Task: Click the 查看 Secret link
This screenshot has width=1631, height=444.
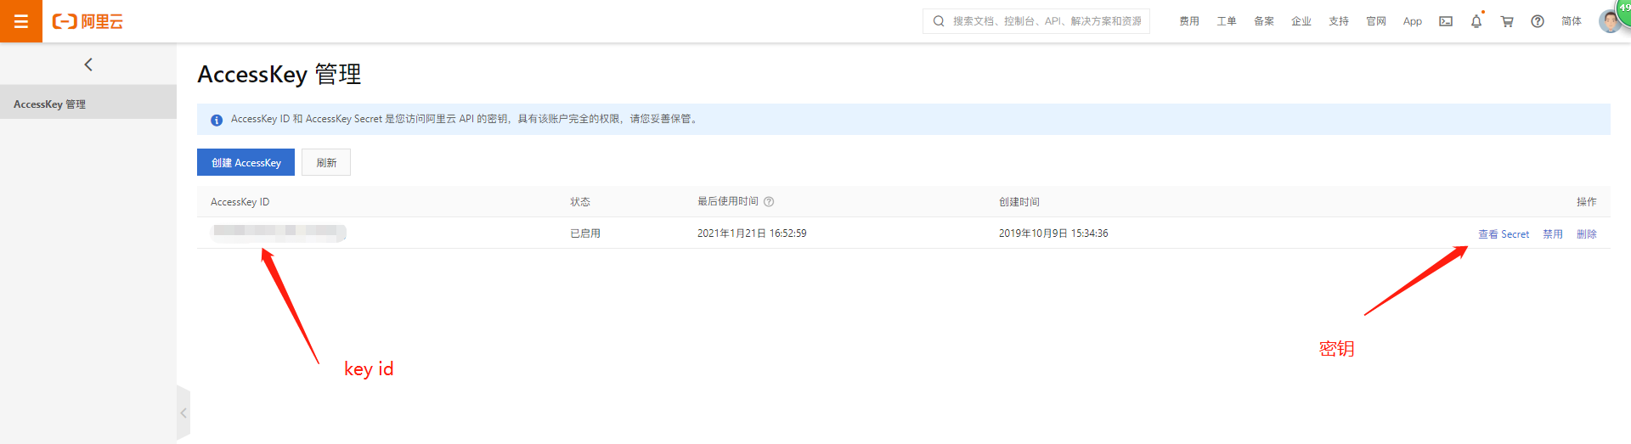Action: 1503,234
